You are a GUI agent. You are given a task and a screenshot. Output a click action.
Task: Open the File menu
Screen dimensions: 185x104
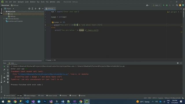click(x=6, y=2)
